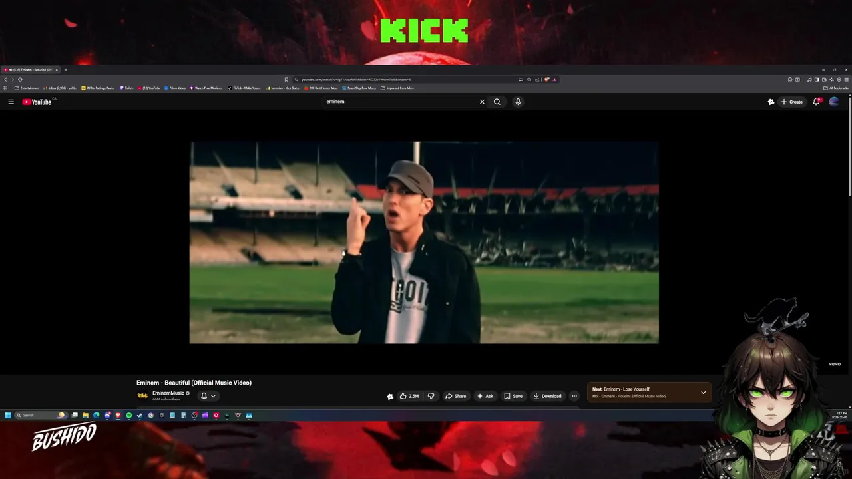Click the EminemMusic channel avatar
Image resolution: width=852 pixels, height=479 pixels.
tap(142, 396)
